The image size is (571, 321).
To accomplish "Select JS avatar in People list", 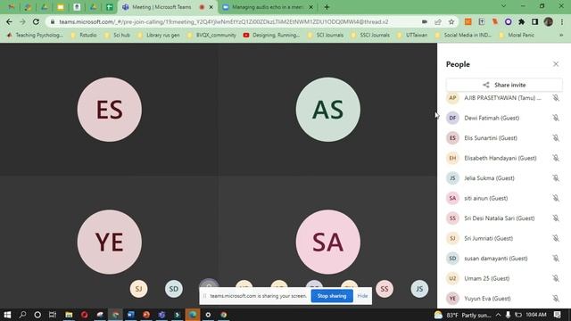I will pyautogui.click(x=452, y=178).
